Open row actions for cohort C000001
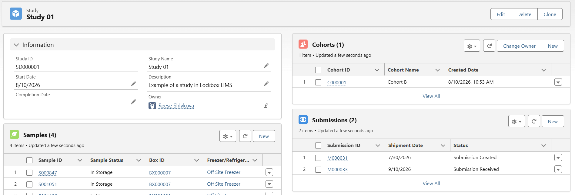The height and width of the screenshot is (195, 575). tap(558, 82)
